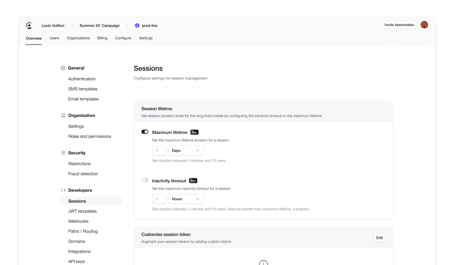Open Organisation Settings in sidebar
The height and width of the screenshot is (265, 454).
tap(76, 126)
